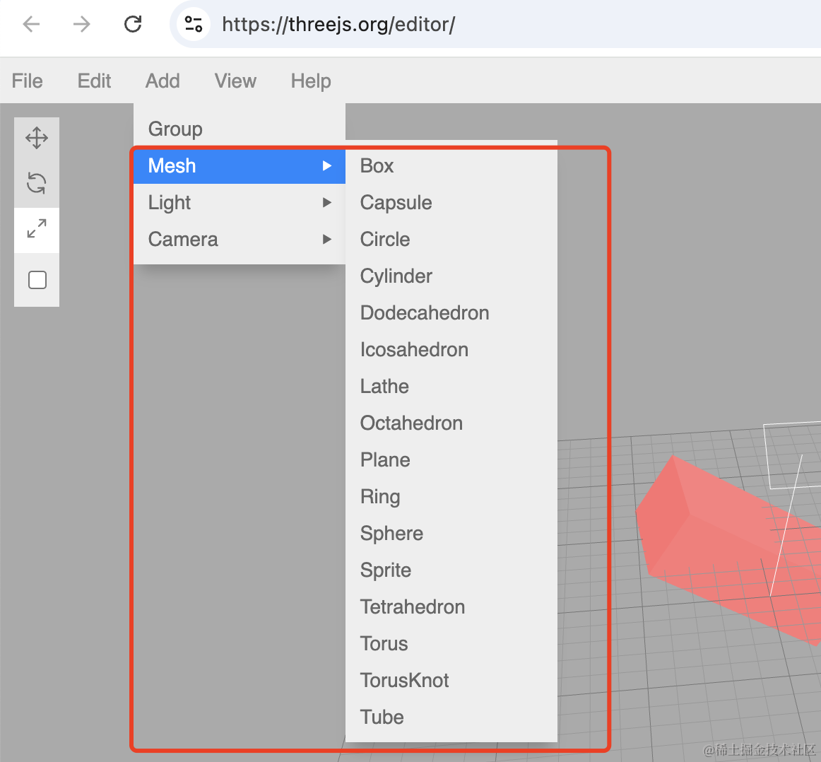Expand the Mesh submenu arrow
821x762 pixels.
click(x=327, y=165)
